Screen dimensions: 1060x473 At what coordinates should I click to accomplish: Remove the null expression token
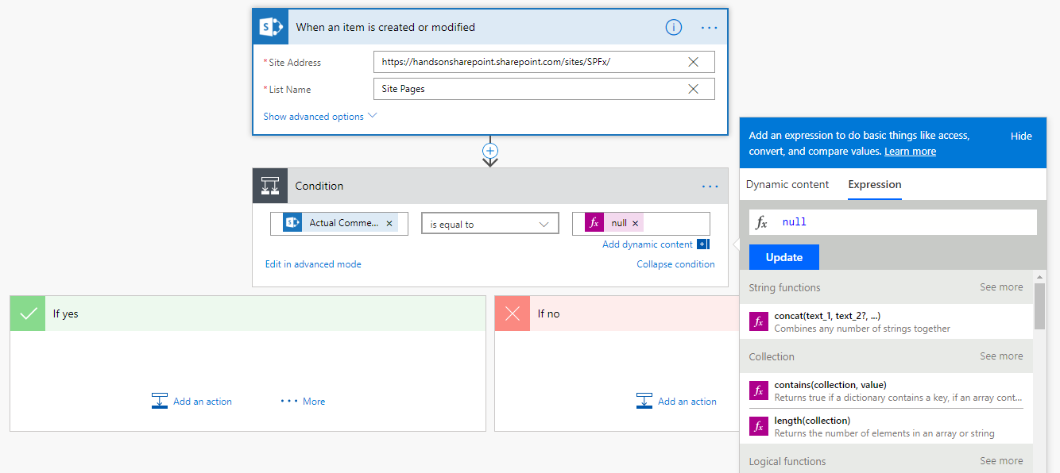point(635,224)
